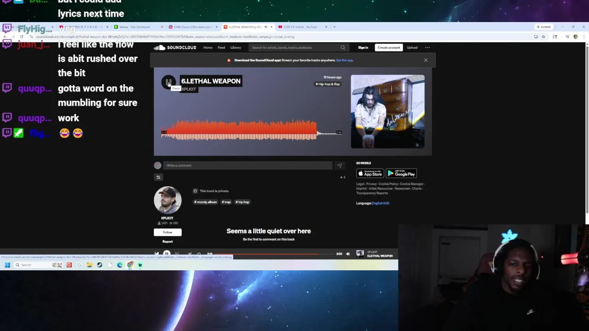The height and width of the screenshot is (331, 589).
Task: Follow the artist XPLICIT
Action: [167, 232]
